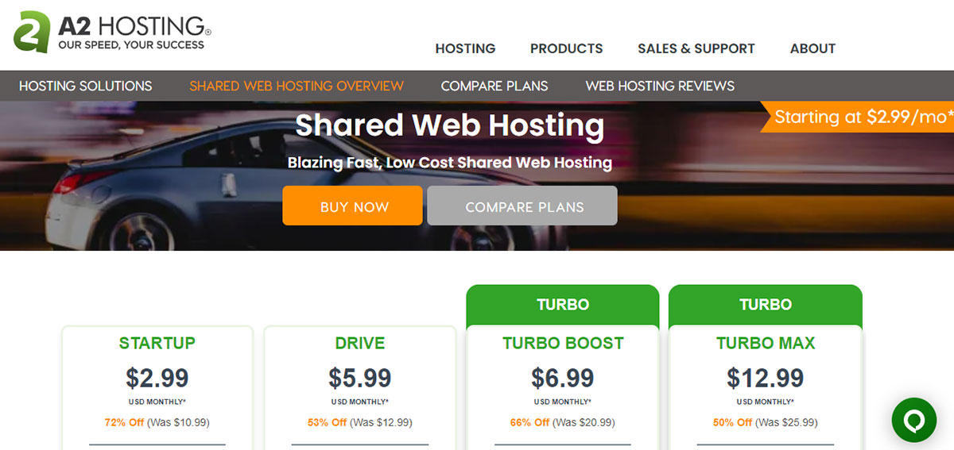954x450 pixels.
Task: Open the Hosting menu
Action: 465,48
